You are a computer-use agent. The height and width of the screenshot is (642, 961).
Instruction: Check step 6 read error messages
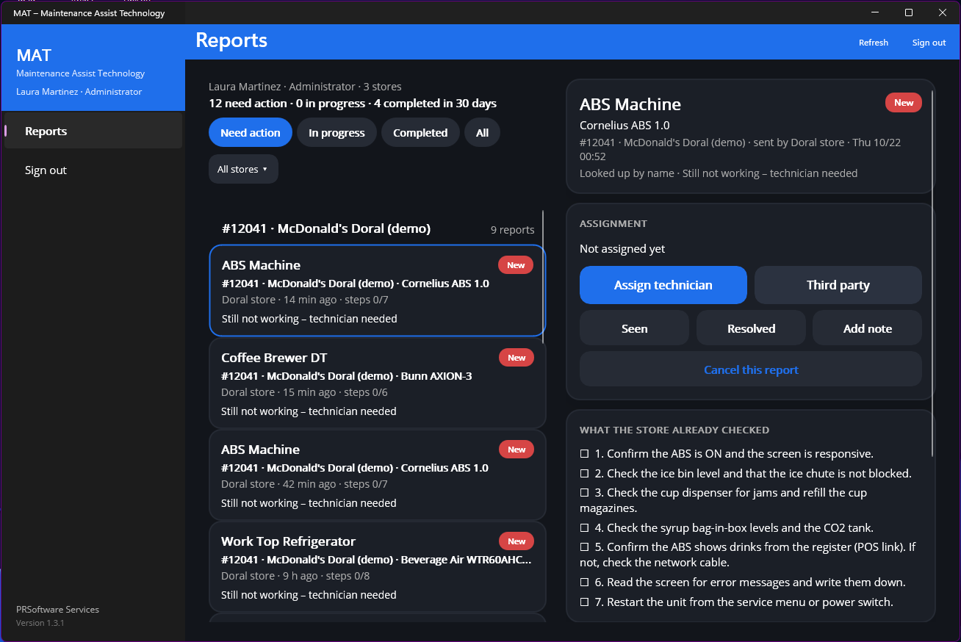coord(585,583)
